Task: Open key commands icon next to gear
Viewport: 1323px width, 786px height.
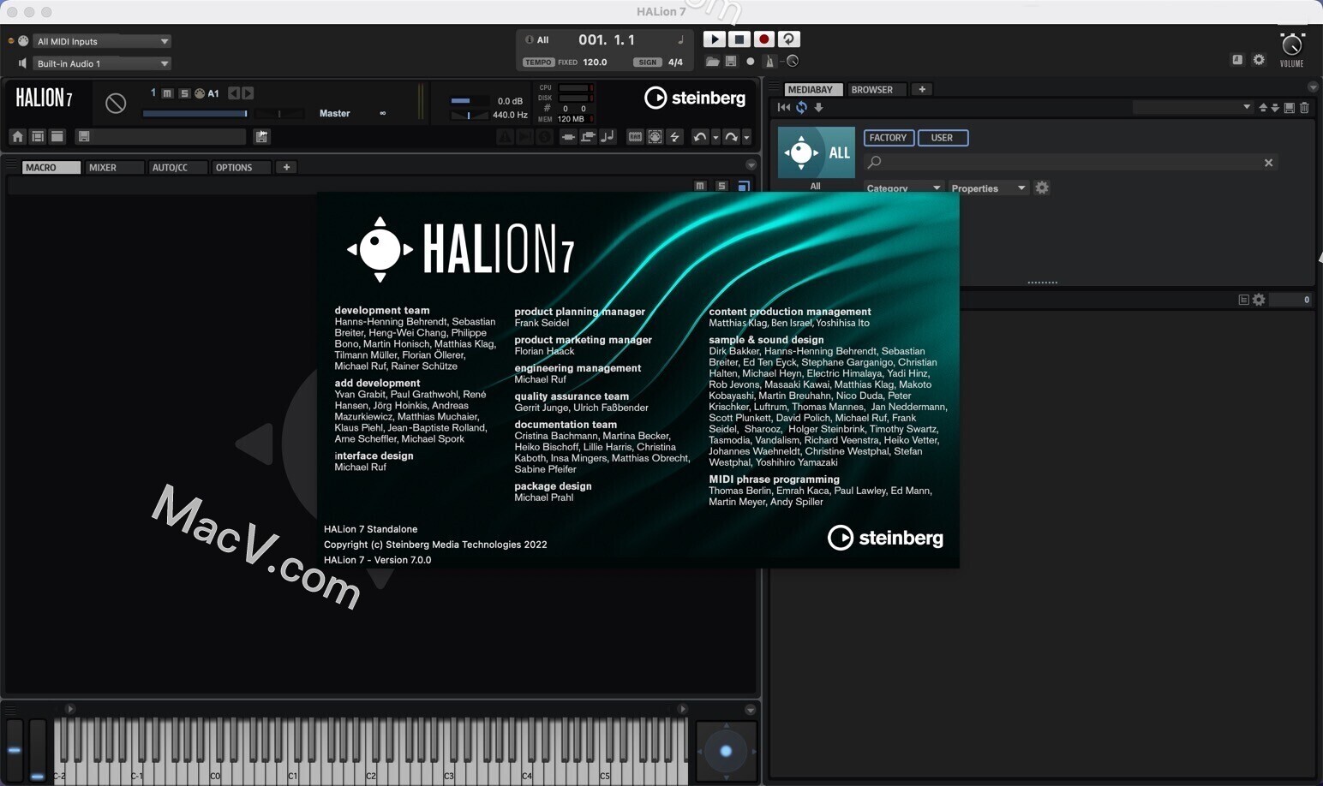Action: pyautogui.click(x=1237, y=60)
